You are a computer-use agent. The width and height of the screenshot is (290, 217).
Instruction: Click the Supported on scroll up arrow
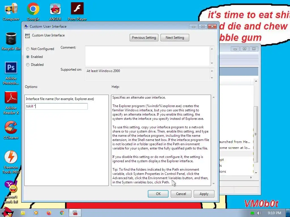(x=212, y=71)
